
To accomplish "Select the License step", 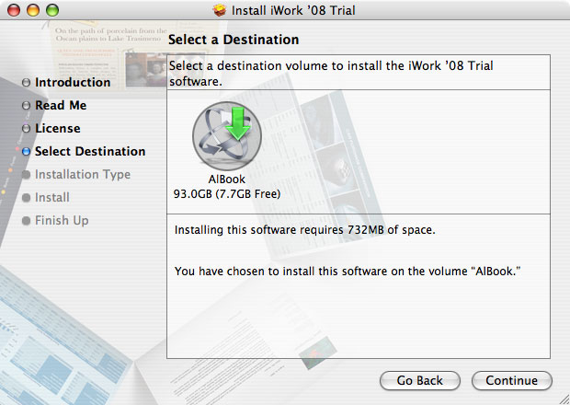I will (x=57, y=128).
